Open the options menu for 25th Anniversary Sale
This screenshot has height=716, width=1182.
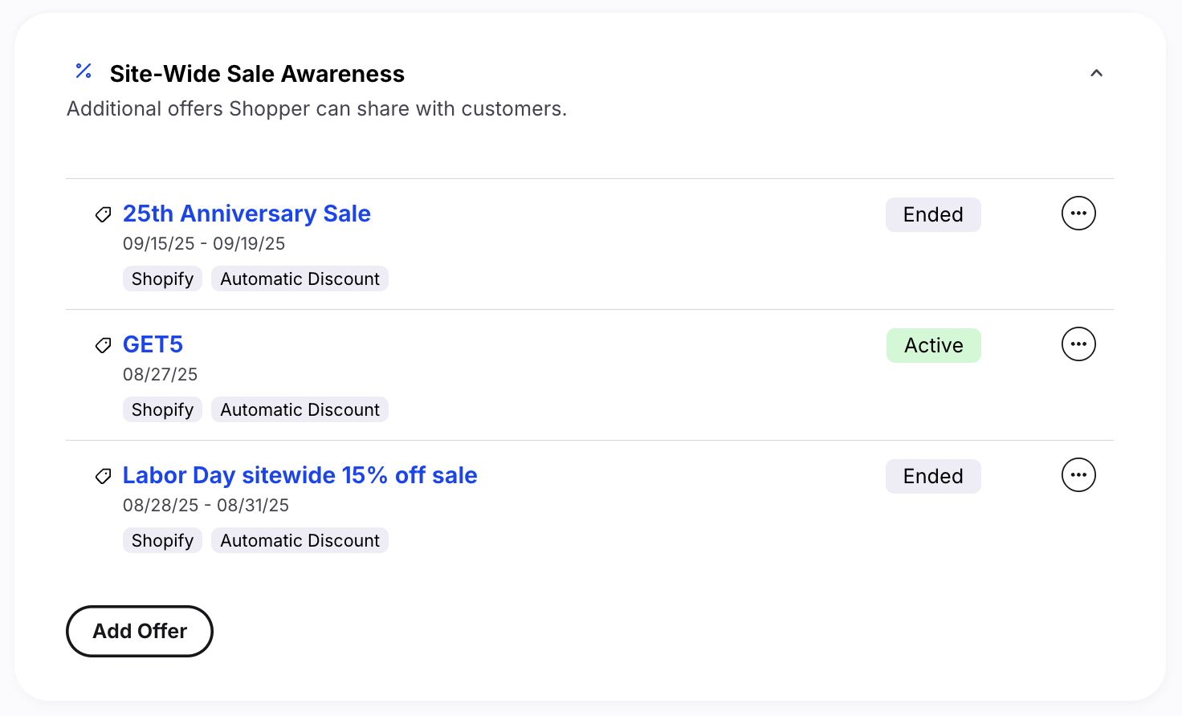(1078, 213)
